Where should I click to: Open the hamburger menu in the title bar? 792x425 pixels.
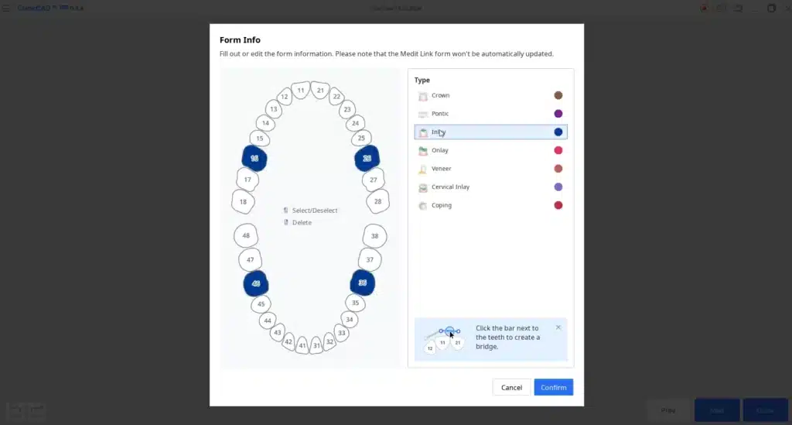[x=6, y=8]
